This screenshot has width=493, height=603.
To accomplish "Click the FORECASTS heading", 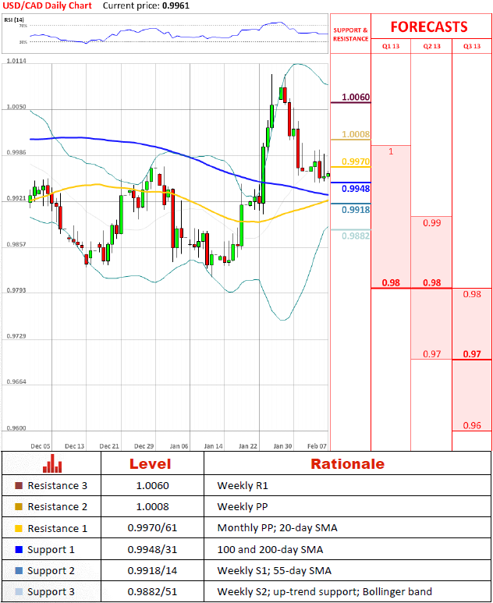I will 429,27.
